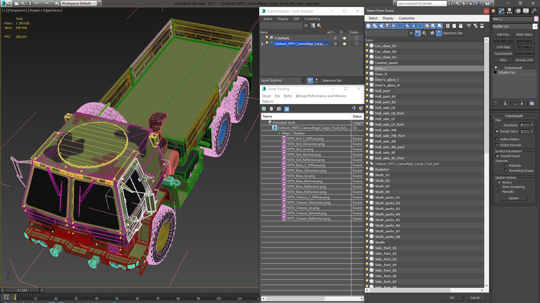Open the Hierarchy panel tab
This screenshot has height=303, width=540.
click(x=510, y=11)
